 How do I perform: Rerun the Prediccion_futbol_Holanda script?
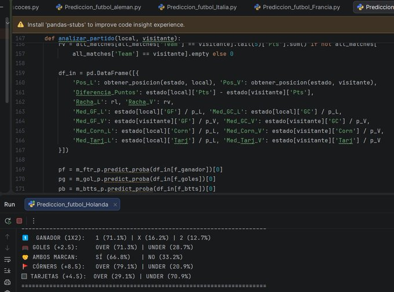click(x=8, y=221)
